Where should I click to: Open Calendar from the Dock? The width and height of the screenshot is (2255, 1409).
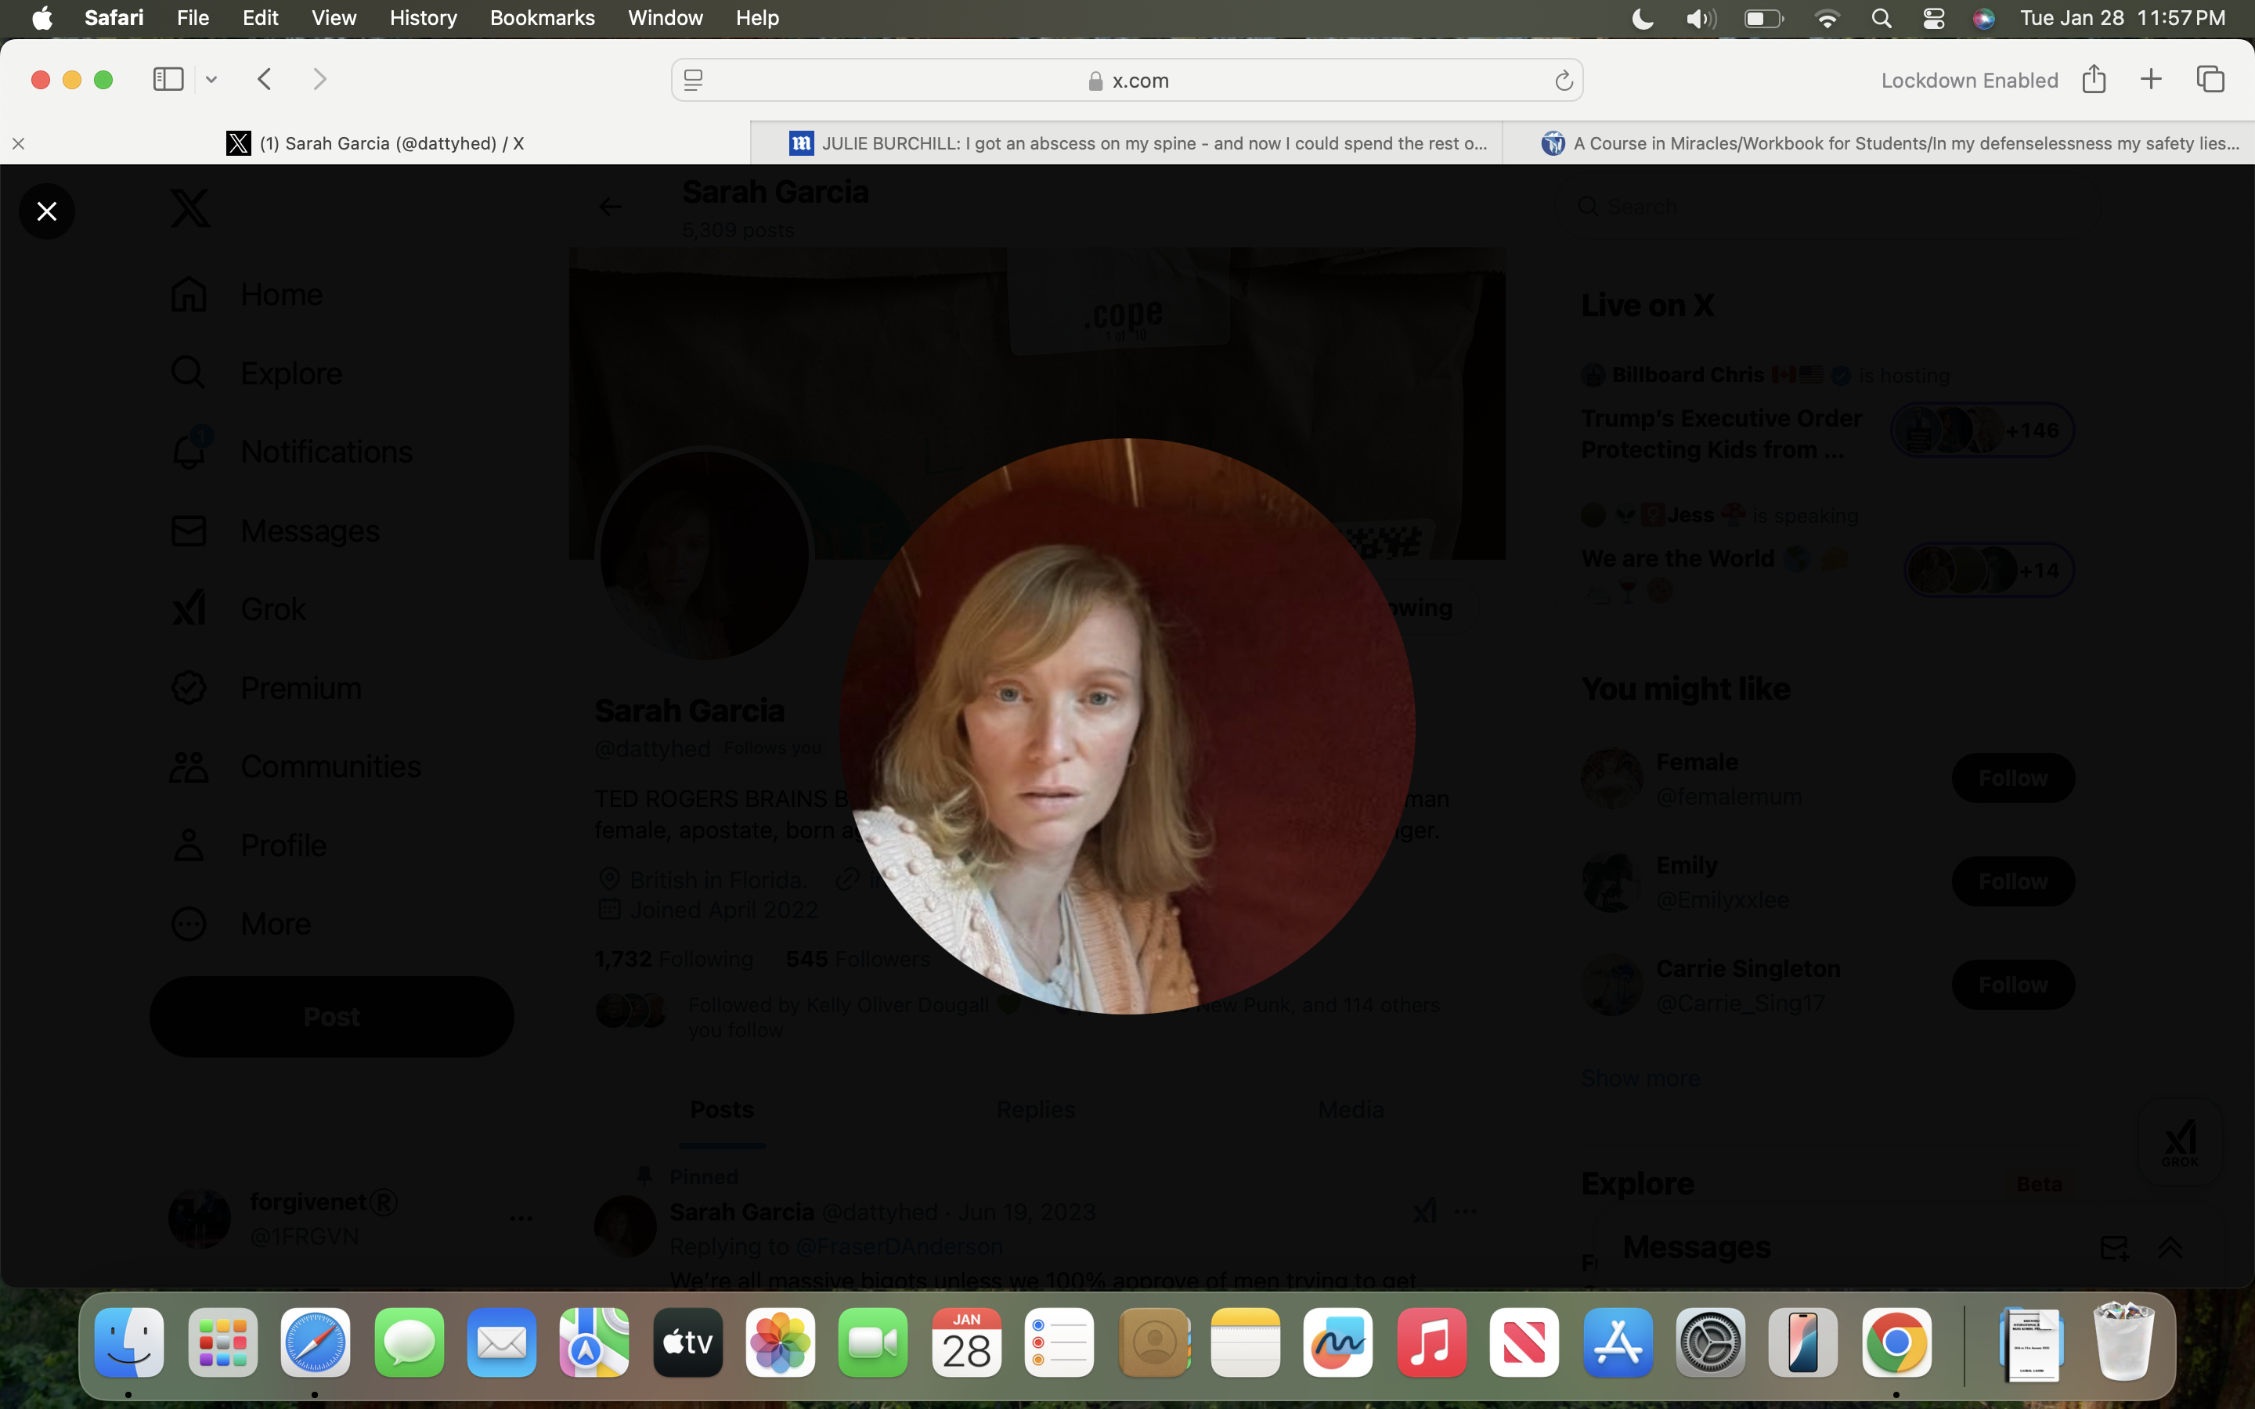[966, 1342]
